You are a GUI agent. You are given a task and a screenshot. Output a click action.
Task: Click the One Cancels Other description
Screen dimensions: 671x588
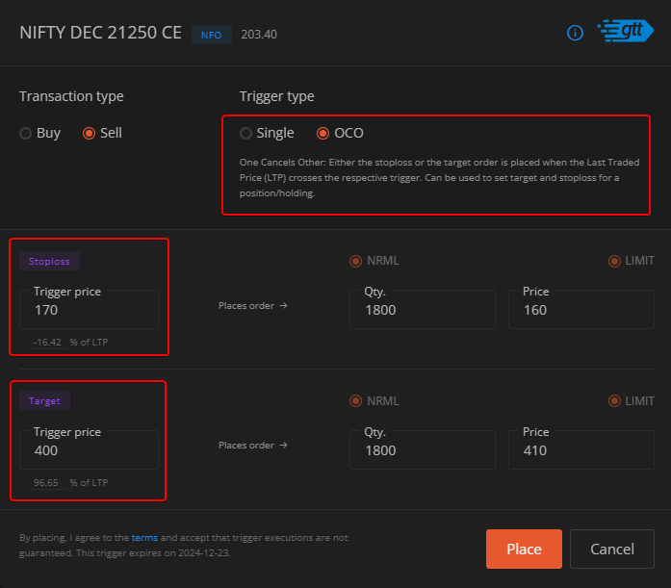440,177
